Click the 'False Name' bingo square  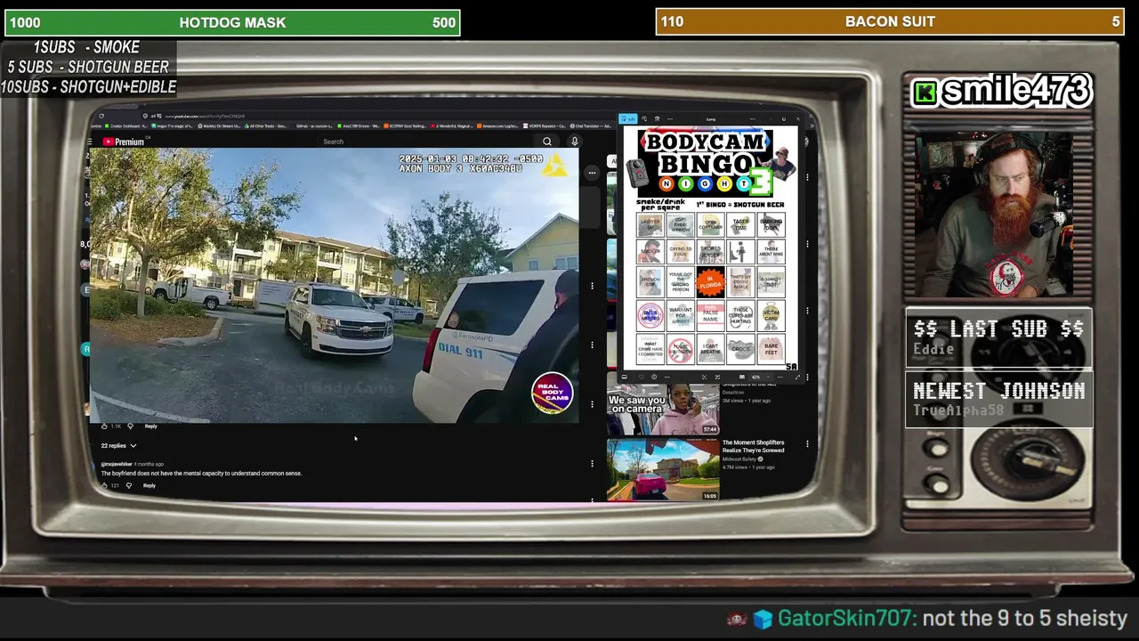(x=710, y=316)
